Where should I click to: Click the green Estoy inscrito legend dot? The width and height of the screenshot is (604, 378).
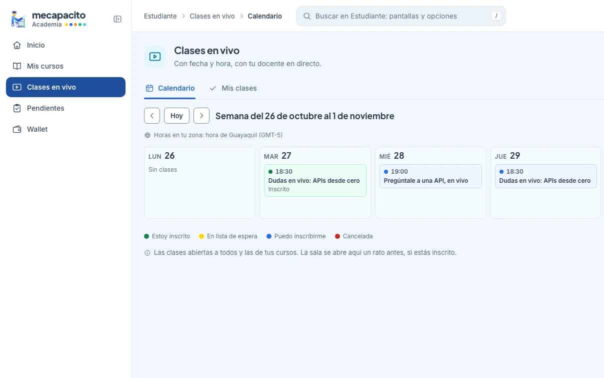pyautogui.click(x=146, y=236)
